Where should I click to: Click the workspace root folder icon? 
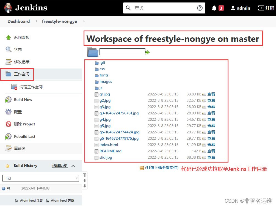click(x=93, y=52)
